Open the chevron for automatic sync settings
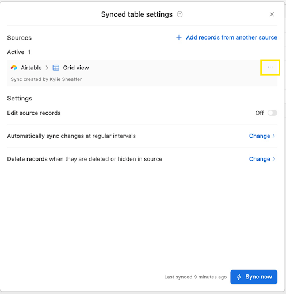This screenshot has width=286, height=294. [x=274, y=136]
